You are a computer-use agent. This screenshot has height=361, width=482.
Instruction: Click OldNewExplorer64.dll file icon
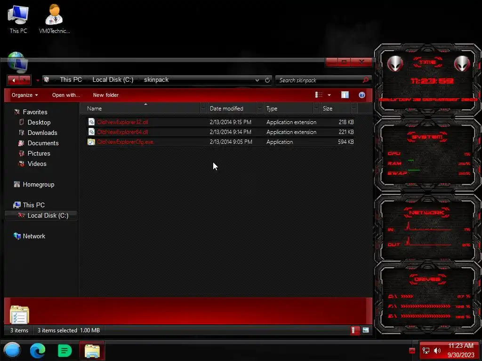(91, 132)
